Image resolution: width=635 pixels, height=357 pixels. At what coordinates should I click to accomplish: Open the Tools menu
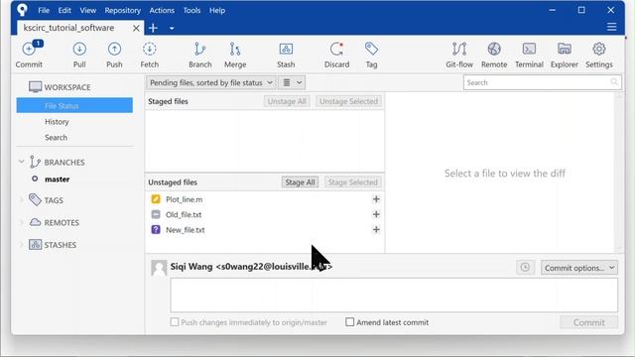coord(191,11)
